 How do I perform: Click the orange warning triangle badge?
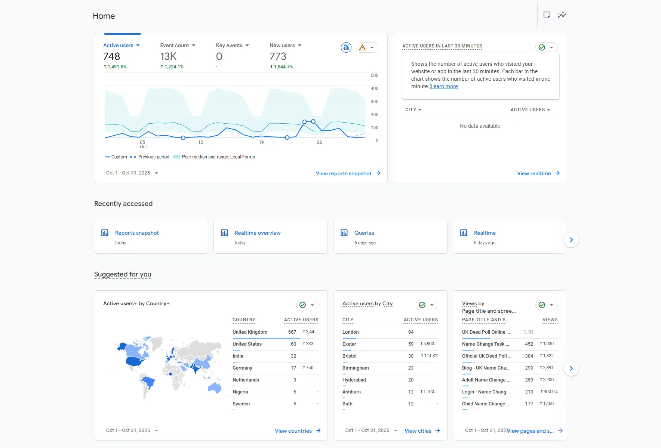tap(362, 47)
